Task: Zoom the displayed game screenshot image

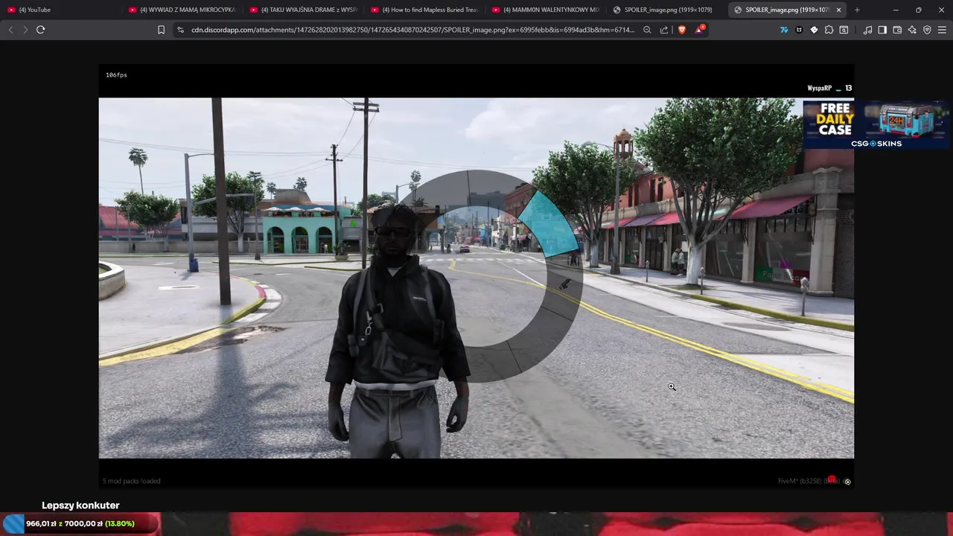Action: (x=476, y=275)
